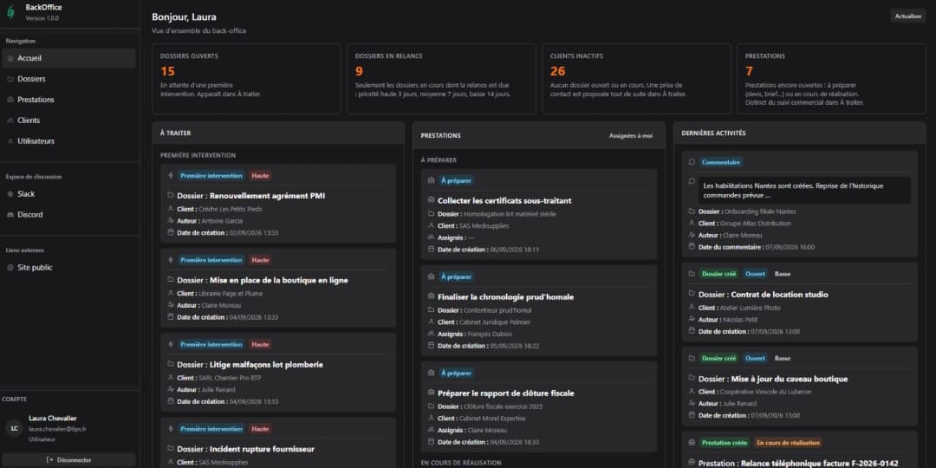Click the Actualiser button
The width and height of the screenshot is (936, 468).
(x=908, y=16)
